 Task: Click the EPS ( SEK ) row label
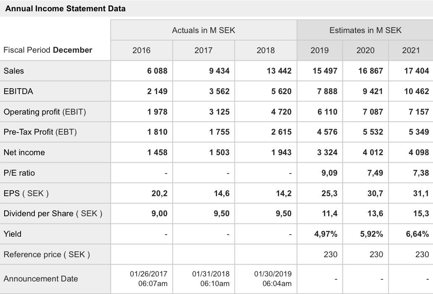[26, 193]
